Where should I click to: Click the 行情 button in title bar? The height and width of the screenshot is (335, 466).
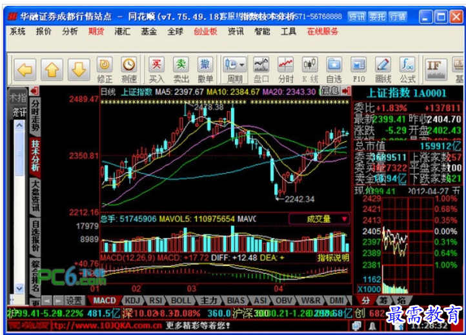tap(398, 17)
